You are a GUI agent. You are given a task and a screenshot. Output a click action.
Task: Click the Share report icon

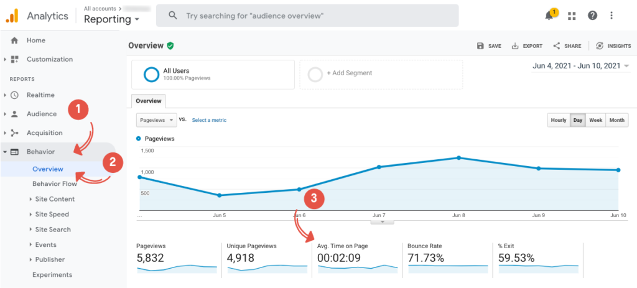click(557, 46)
